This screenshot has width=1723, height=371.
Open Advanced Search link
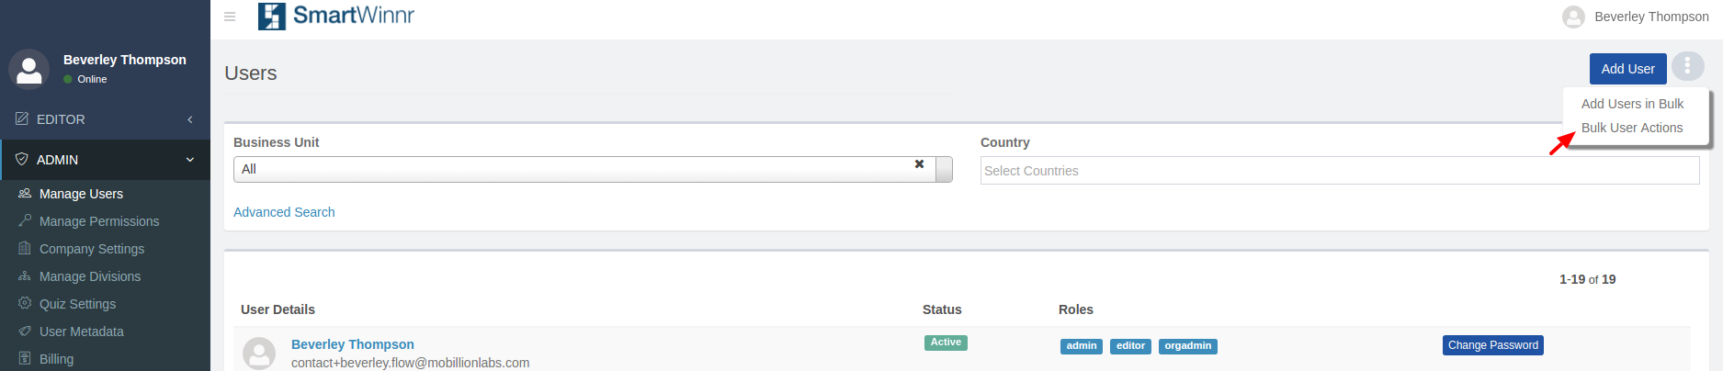[284, 212]
